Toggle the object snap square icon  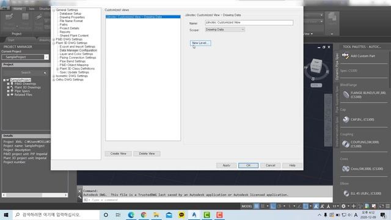pos(305,206)
